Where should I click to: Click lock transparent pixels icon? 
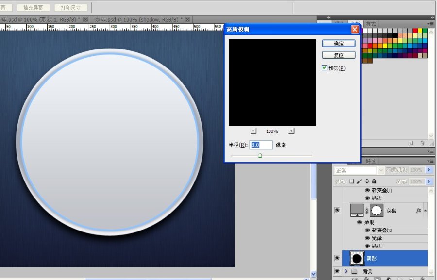click(x=352, y=181)
